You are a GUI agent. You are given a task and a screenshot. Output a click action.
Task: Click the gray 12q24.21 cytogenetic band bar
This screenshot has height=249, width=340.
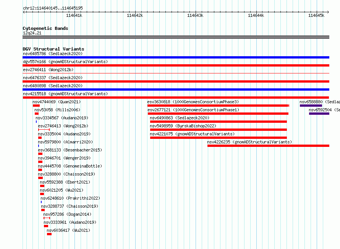tap(176, 37)
